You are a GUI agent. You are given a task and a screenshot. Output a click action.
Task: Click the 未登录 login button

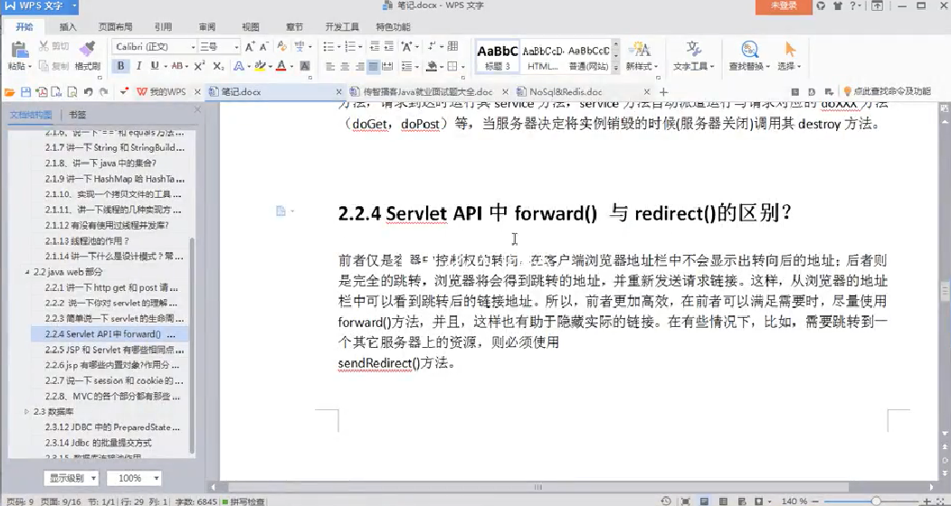point(783,6)
